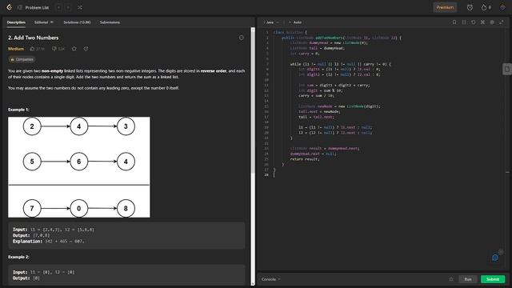Open the notes icon on right edge
The image size is (512, 288).
tap(507, 69)
